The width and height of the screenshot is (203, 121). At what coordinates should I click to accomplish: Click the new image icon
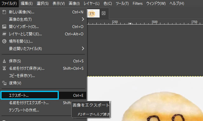point(4,12)
